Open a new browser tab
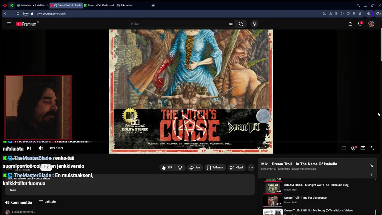Viewport: 382px width, 215px height. [x=153, y=5]
